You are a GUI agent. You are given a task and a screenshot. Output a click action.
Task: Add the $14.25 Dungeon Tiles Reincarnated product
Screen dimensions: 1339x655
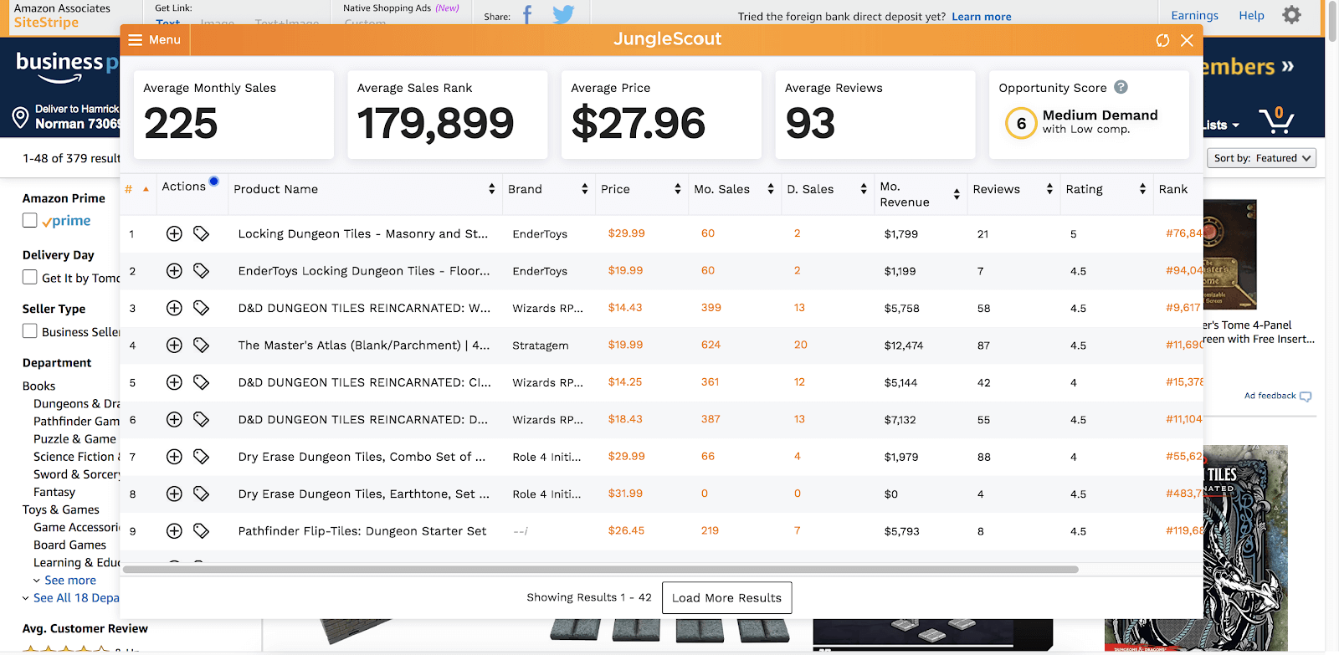174,382
